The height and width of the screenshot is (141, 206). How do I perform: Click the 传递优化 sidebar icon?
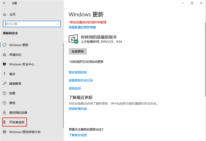(5, 55)
